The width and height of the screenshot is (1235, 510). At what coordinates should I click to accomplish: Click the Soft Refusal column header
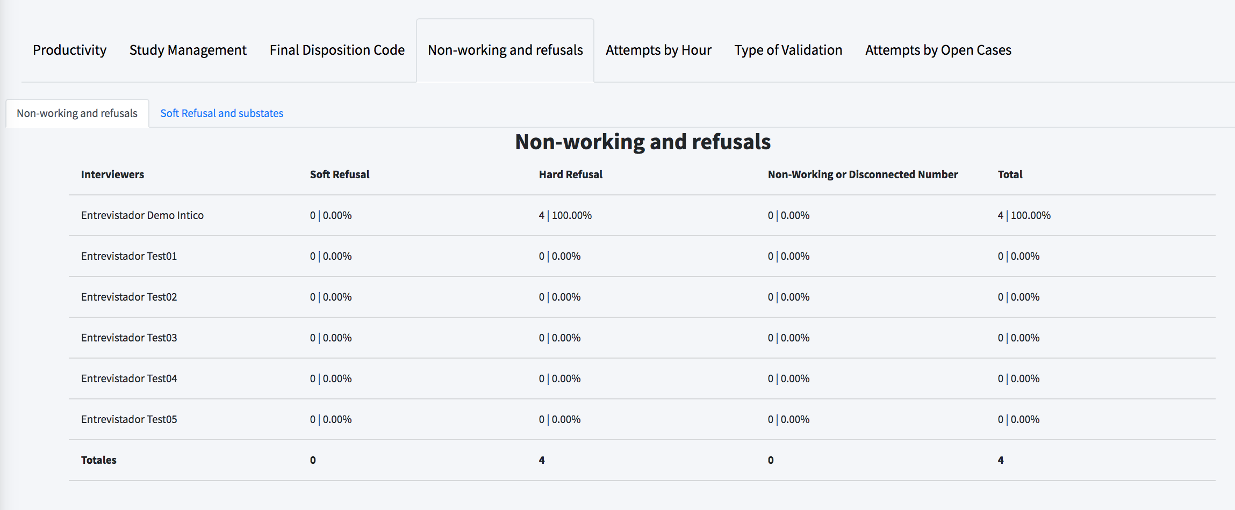(x=340, y=174)
